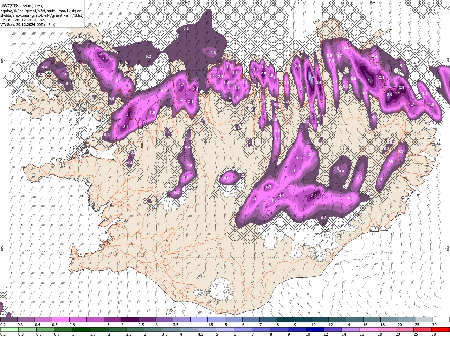Click the 'UWC/IG: Vindur (10m)' title line
The width and height of the screenshot is (450, 337).
click(21, 6)
